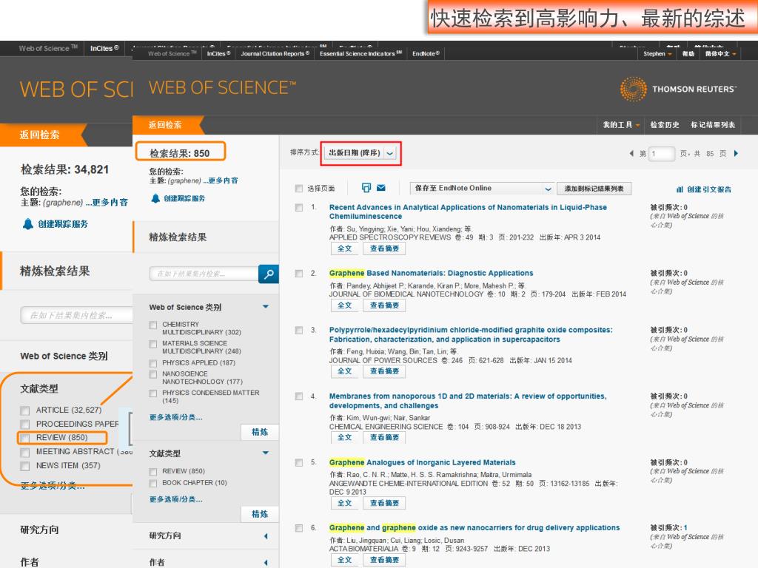
Task: Open full text for result 4
Action: (x=345, y=438)
